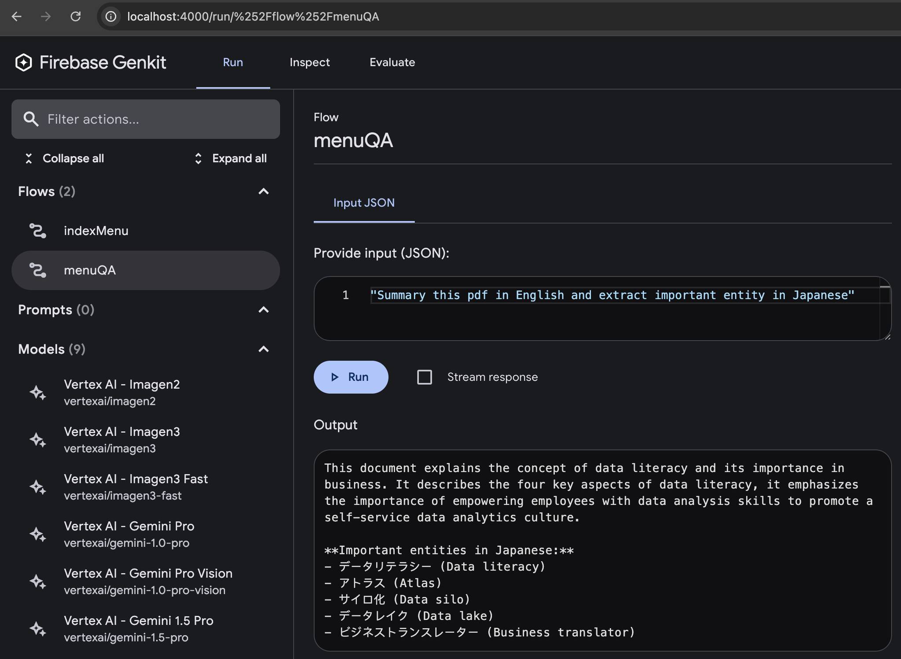The width and height of the screenshot is (901, 659).
Task: Click the browser address bar URL
Action: tap(253, 17)
